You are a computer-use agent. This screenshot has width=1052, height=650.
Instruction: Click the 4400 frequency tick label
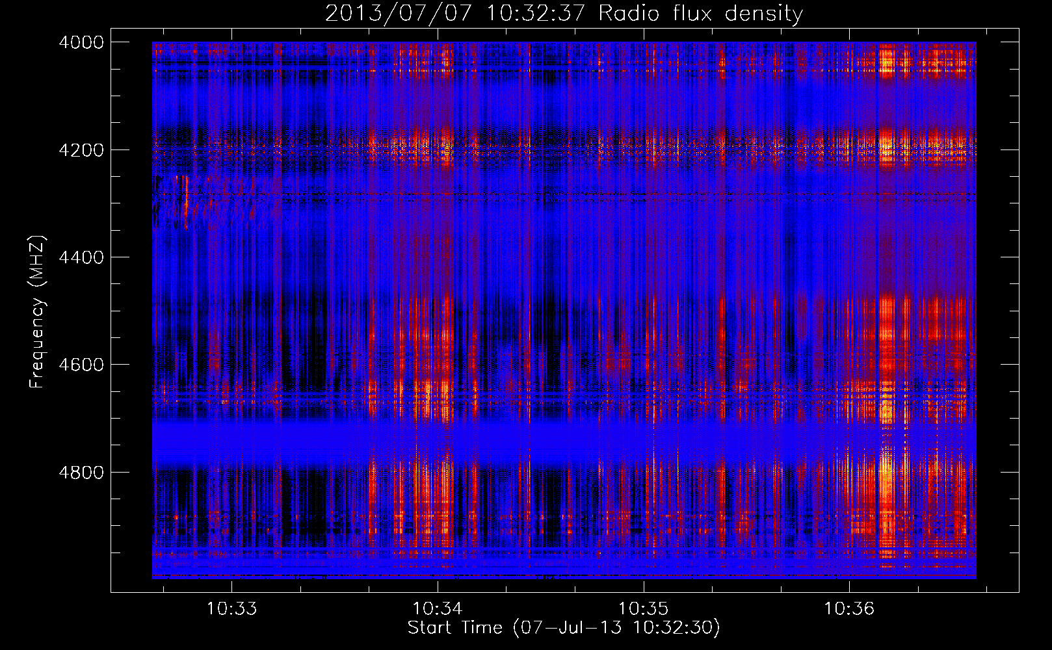pyautogui.click(x=81, y=257)
